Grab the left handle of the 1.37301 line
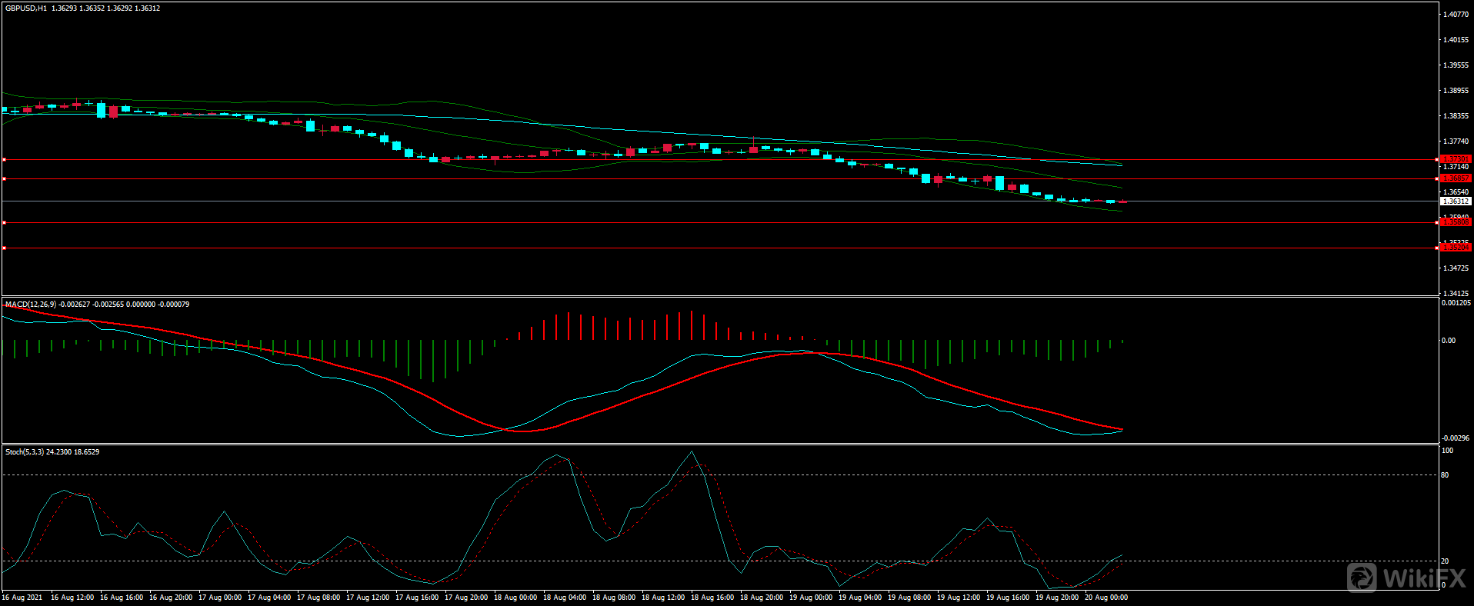 tap(4, 160)
